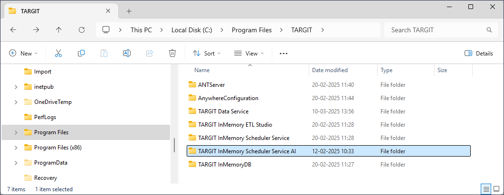Click chevron after Local Disk (C:) in address bar
504x195 pixels.
coord(222,30)
